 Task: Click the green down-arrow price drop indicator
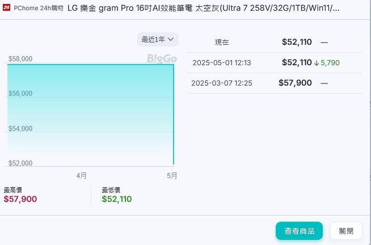click(x=317, y=63)
